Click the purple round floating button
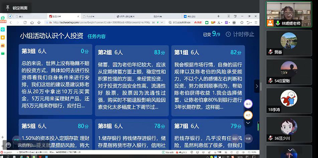The width and height of the screenshot is (318, 158). coord(248,104)
